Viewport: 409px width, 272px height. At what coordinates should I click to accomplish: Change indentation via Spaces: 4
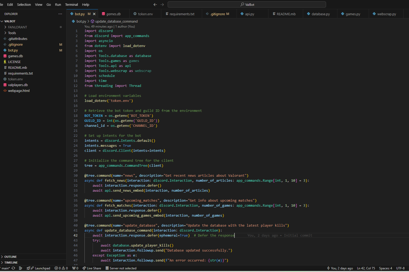coord(386,268)
